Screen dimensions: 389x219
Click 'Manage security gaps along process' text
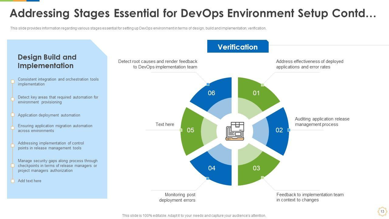click(x=58, y=165)
